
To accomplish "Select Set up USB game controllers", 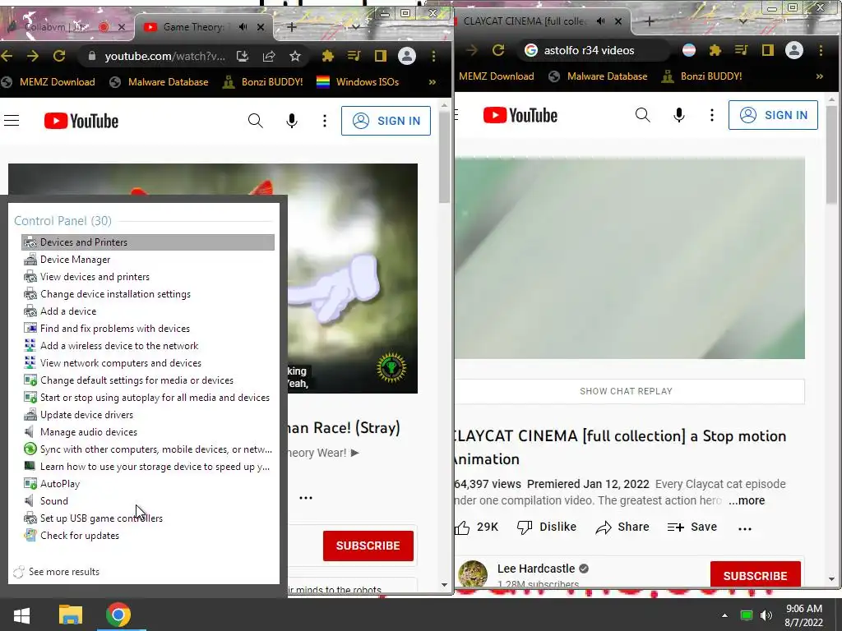I will 101,518.
